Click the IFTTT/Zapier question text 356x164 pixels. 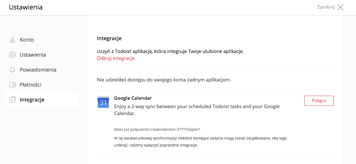(157, 130)
